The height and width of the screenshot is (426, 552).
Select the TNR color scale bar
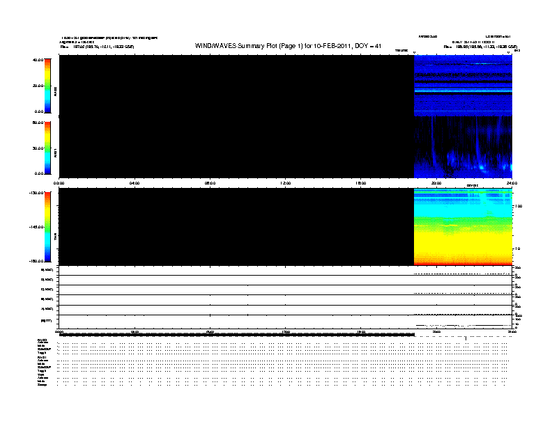(47, 227)
